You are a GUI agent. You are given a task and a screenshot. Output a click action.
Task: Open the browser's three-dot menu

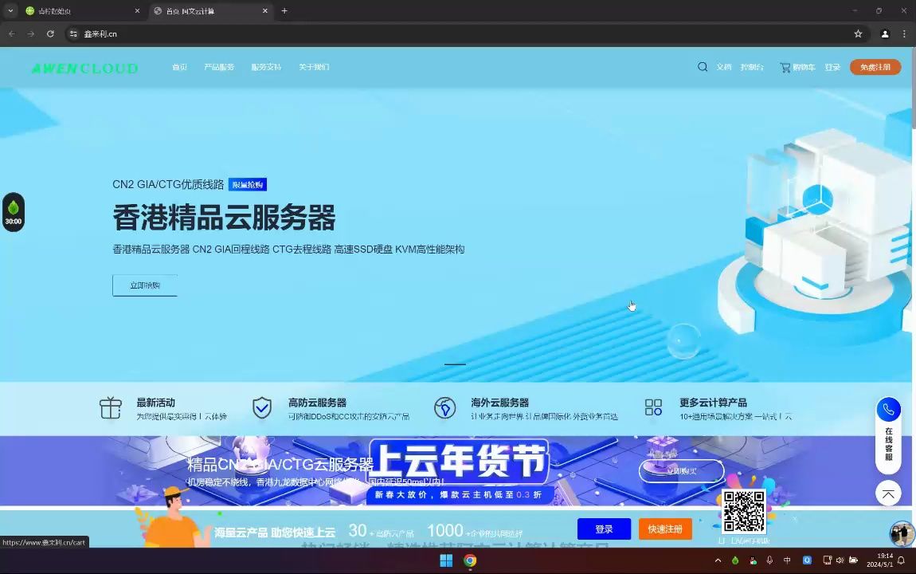click(902, 34)
